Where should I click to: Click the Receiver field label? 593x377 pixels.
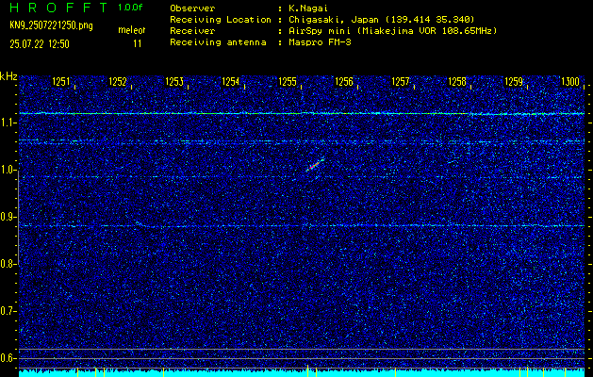[x=192, y=30]
